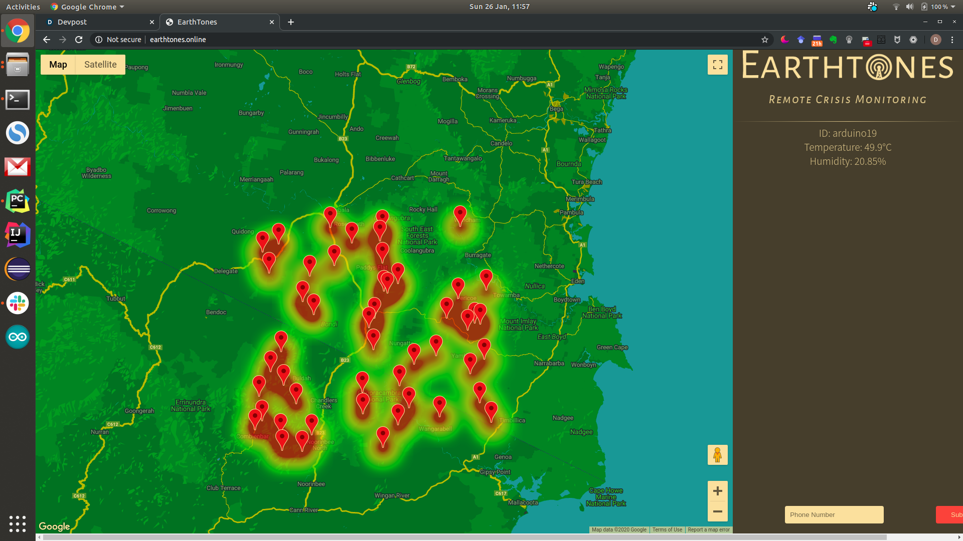Zoom in the map with the plus button

point(717,491)
